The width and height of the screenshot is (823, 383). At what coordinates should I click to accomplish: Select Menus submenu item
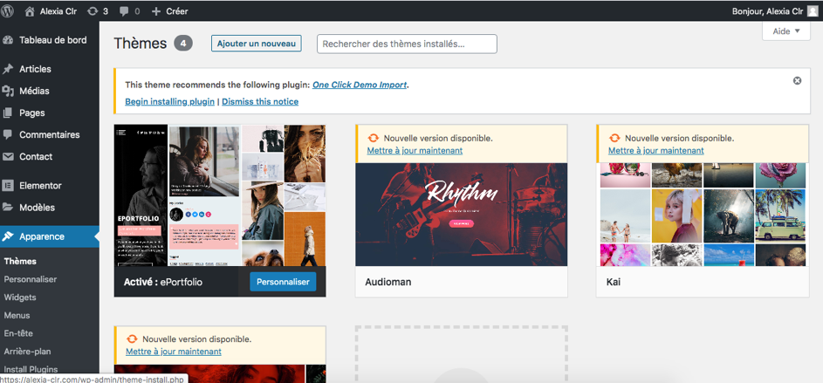pyautogui.click(x=17, y=315)
